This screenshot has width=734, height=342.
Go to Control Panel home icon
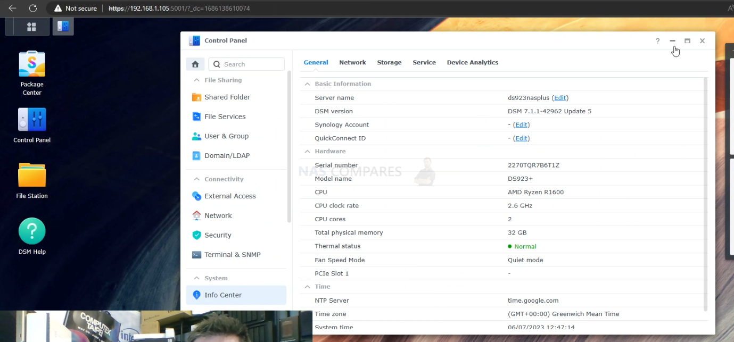pos(195,64)
